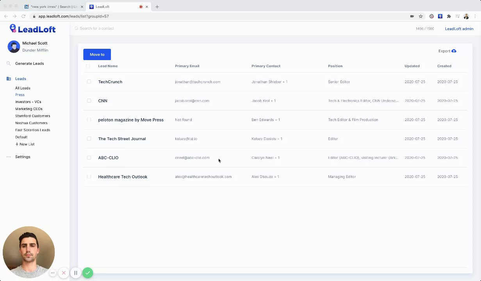Check the TechCrunch row checkbox
This screenshot has width=481, height=281.
point(89,82)
